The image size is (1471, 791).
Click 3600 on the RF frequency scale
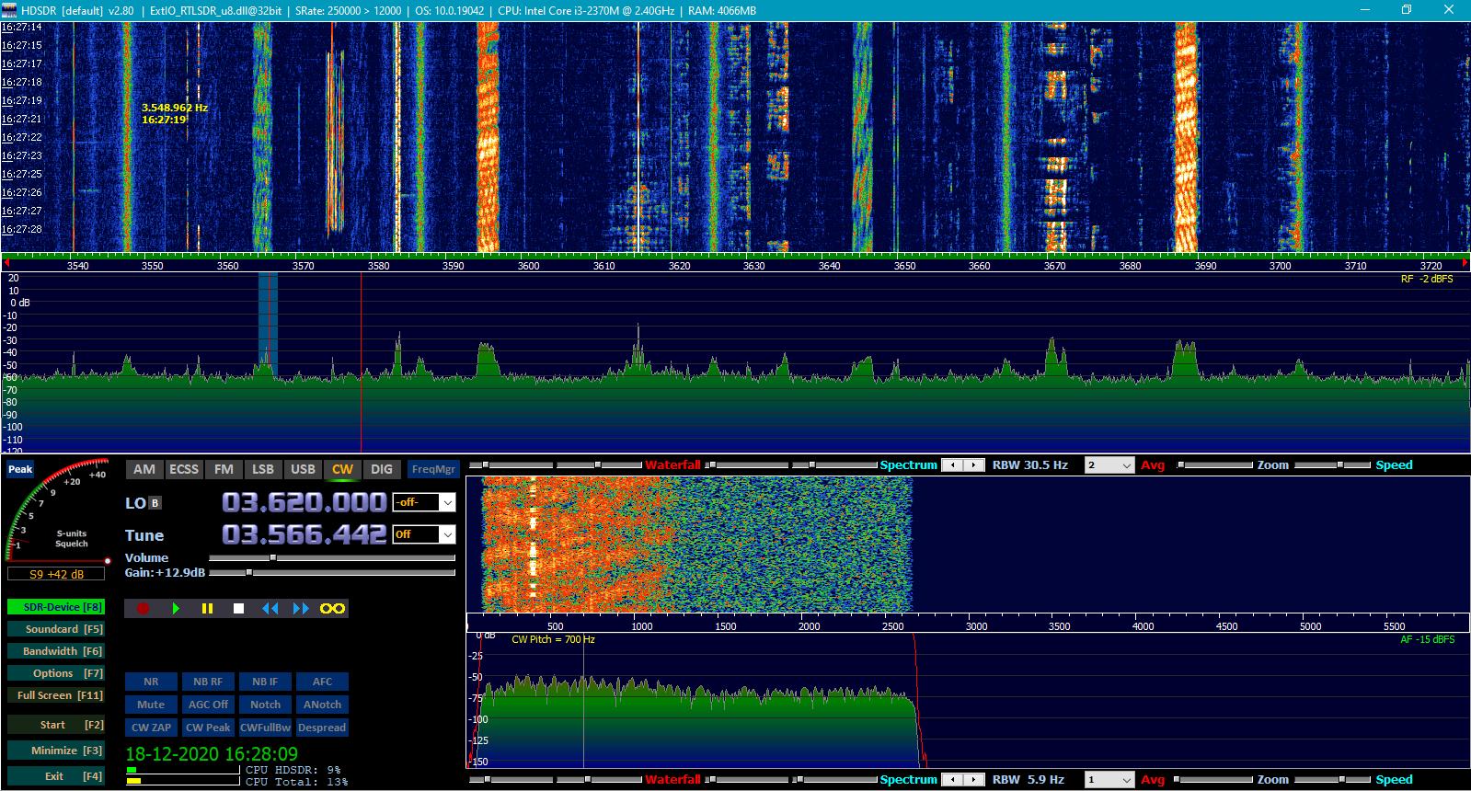[x=528, y=266]
